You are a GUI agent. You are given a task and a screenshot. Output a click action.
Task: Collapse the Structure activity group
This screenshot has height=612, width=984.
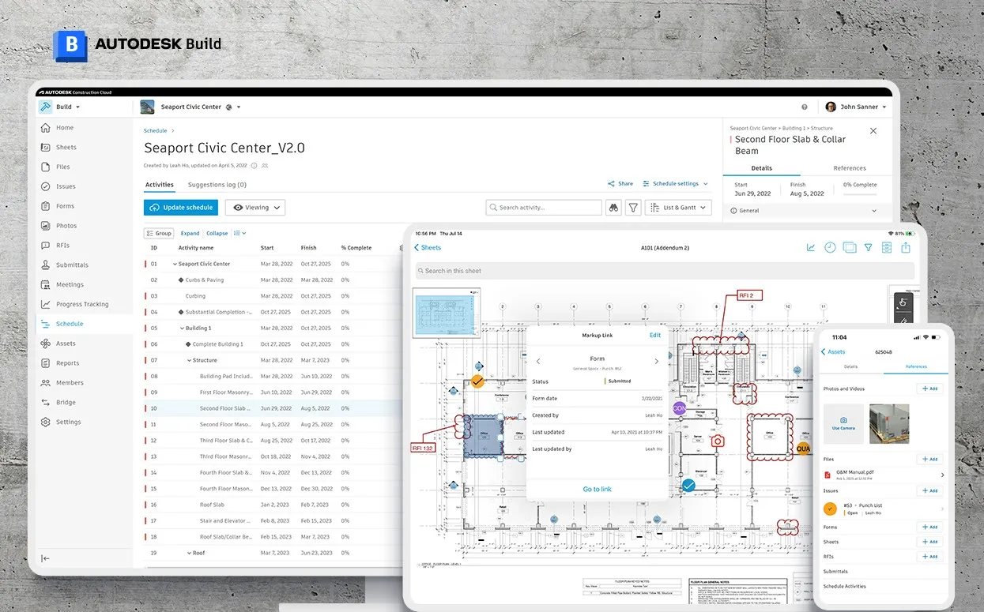pyautogui.click(x=189, y=360)
